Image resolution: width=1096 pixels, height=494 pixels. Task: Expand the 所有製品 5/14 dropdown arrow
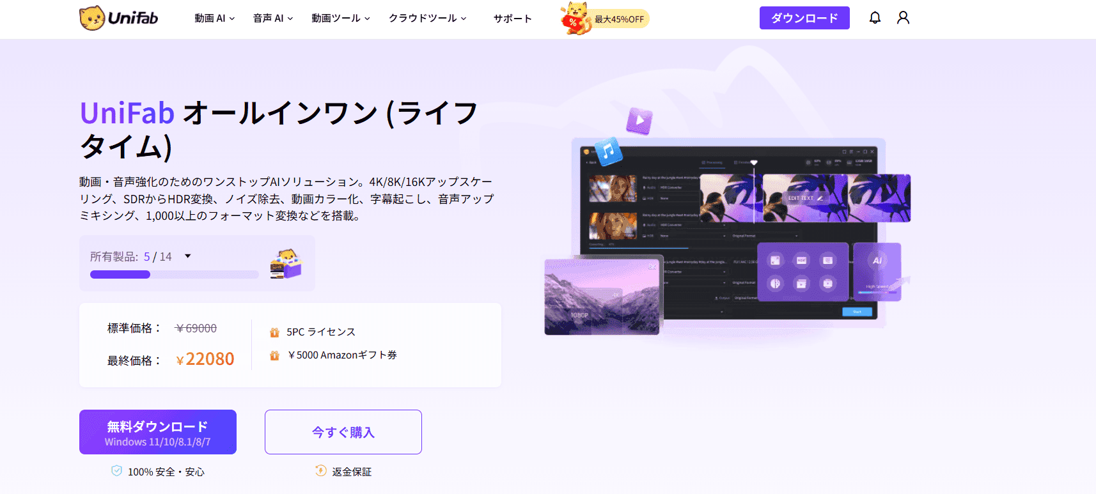[x=188, y=256]
